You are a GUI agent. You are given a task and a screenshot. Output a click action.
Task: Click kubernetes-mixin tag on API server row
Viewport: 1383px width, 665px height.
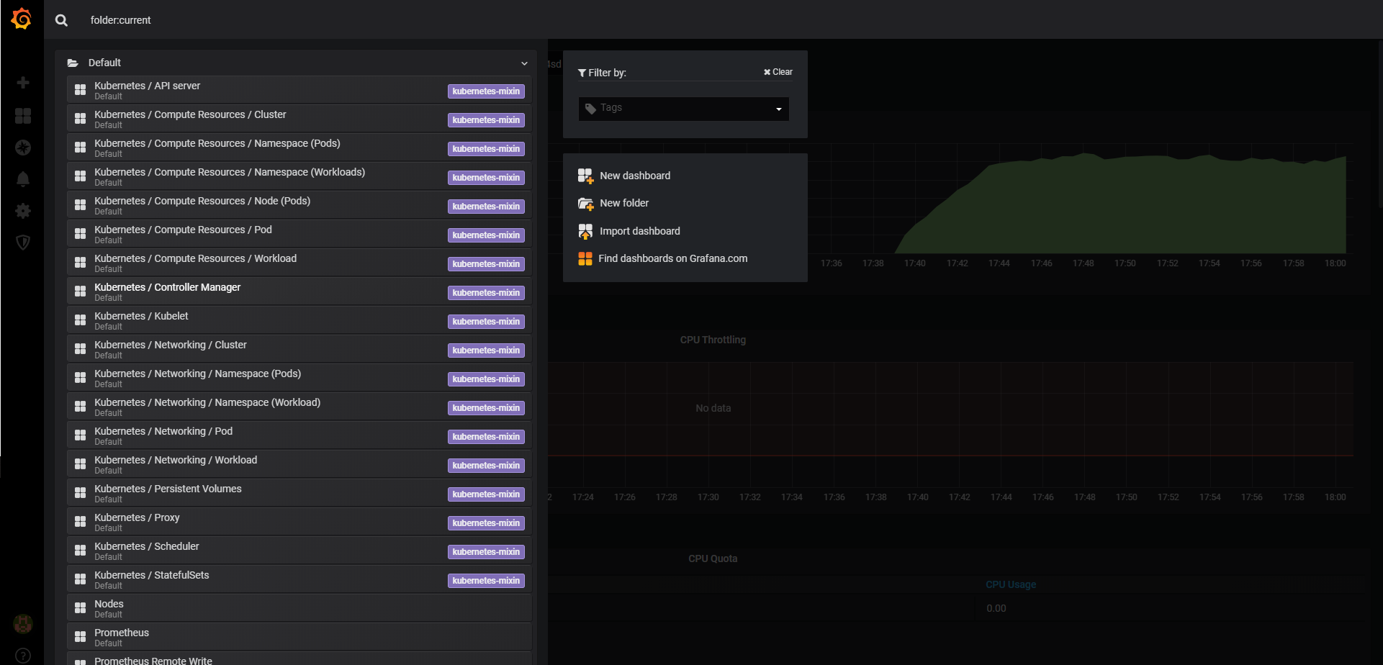click(x=486, y=91)
